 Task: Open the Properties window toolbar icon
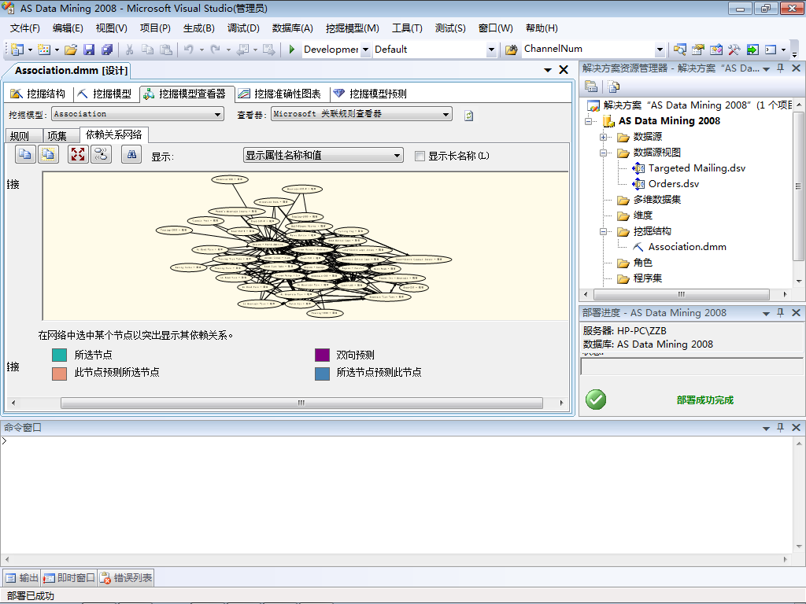tap(697, 50)
